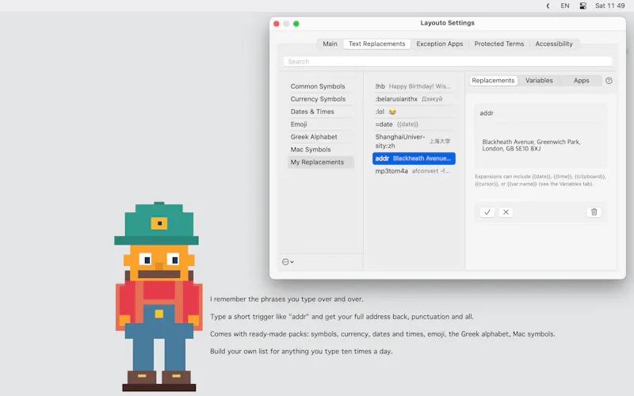The width and height of the screenshot is (634, 396).
Task: Zoom the Layouto Settings window with green button
Action: click(296, 24)
